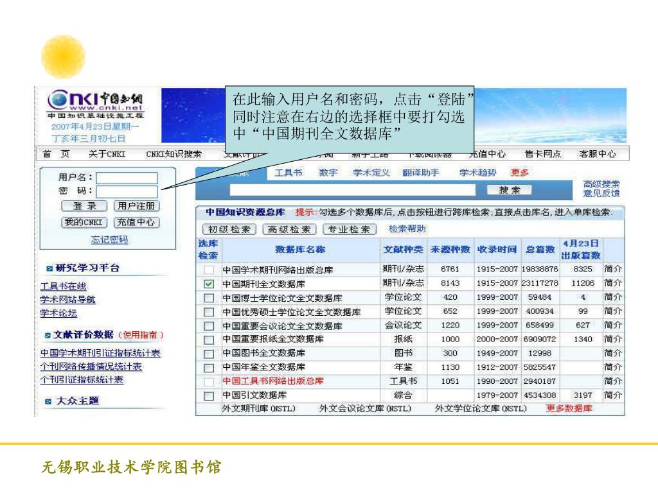This screenshot has width=658, height=493.
Task: Click the 大众主题 section bullet icon
Action: (x=48, y=401)
